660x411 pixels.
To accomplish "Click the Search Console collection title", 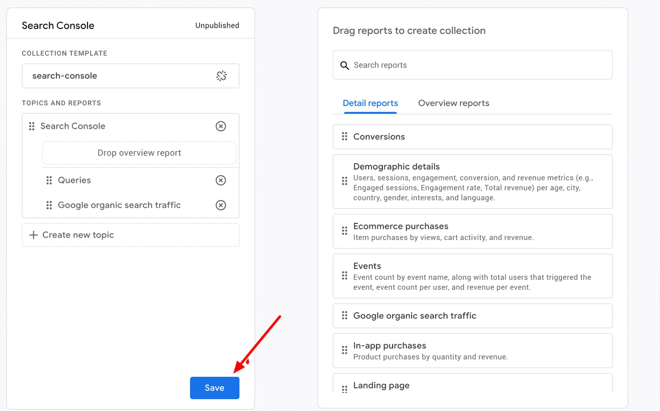I will (x=58, y=26).
